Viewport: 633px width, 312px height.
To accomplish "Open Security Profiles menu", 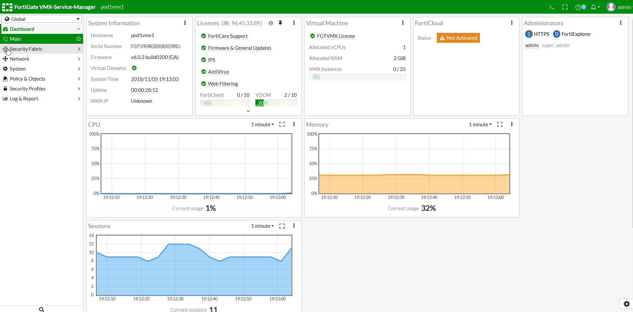I will [x=42, y=89].
